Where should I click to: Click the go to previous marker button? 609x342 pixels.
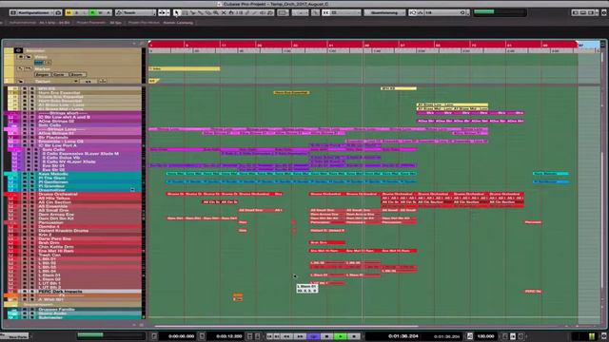pos(269,336)
